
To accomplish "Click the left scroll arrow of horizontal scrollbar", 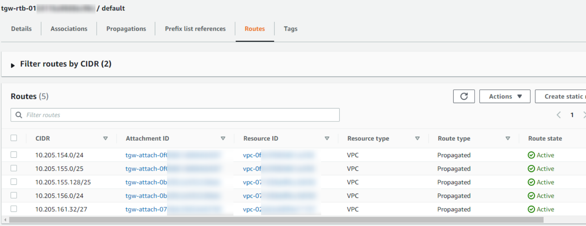I will click(x=5, y=220).
